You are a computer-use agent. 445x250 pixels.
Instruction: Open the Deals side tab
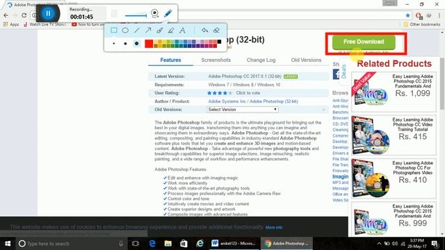[x=343, y=72]
